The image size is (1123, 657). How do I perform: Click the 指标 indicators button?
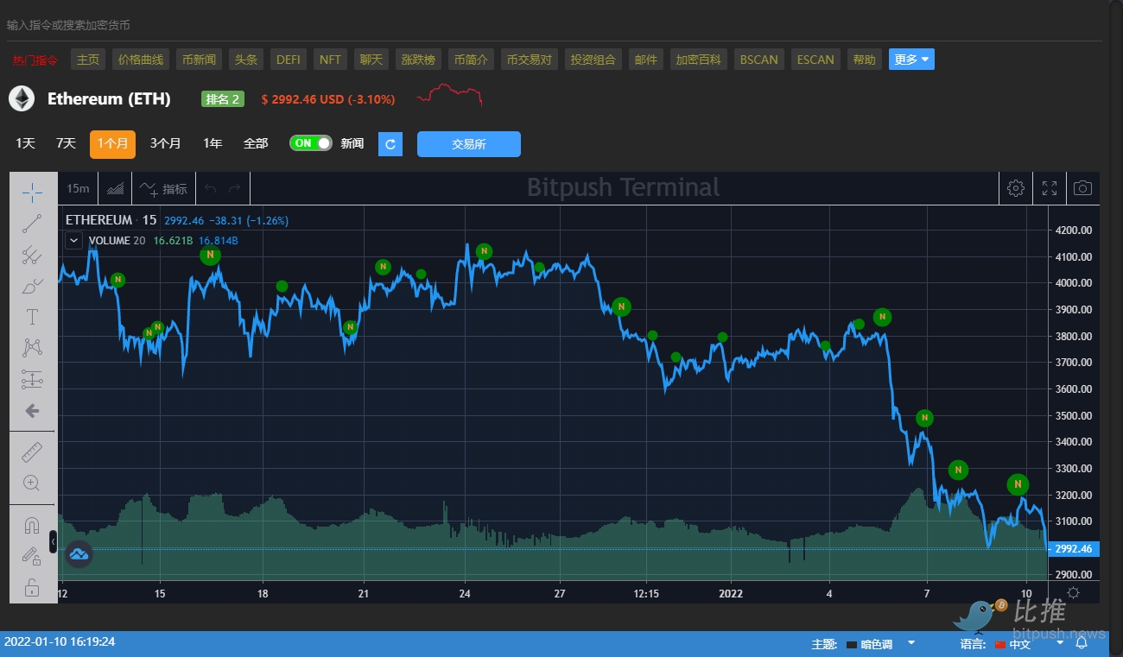pyautogui.click(x=163, y=188)
